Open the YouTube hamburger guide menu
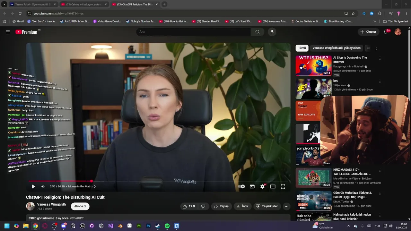Image resolution: width=411 pixels, height=231 pixels. tap(8, 32)
